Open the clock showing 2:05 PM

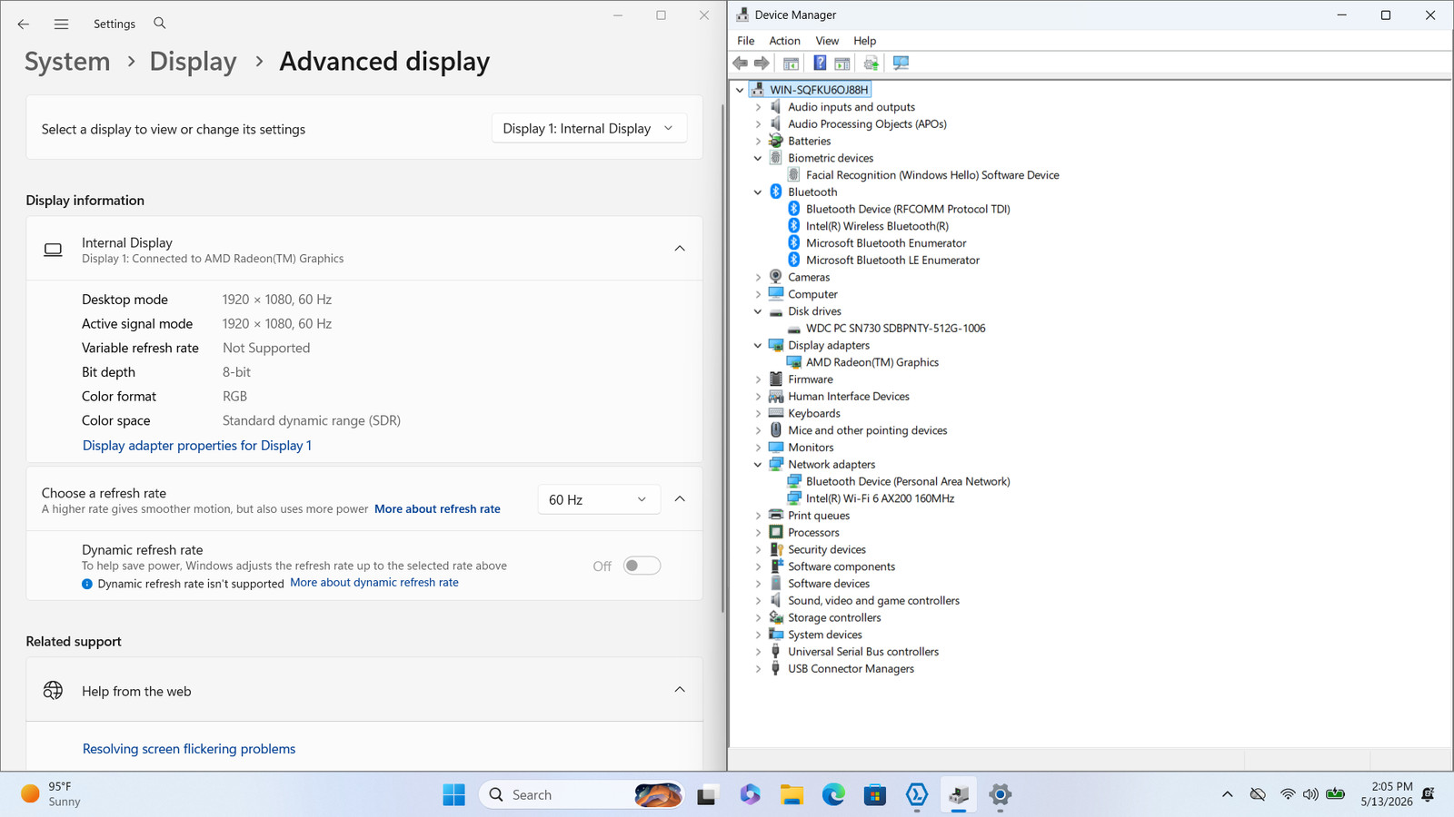pos(1387,794)
